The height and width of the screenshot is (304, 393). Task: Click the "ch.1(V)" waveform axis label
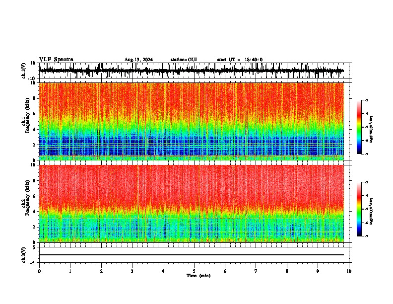[24, 71]
